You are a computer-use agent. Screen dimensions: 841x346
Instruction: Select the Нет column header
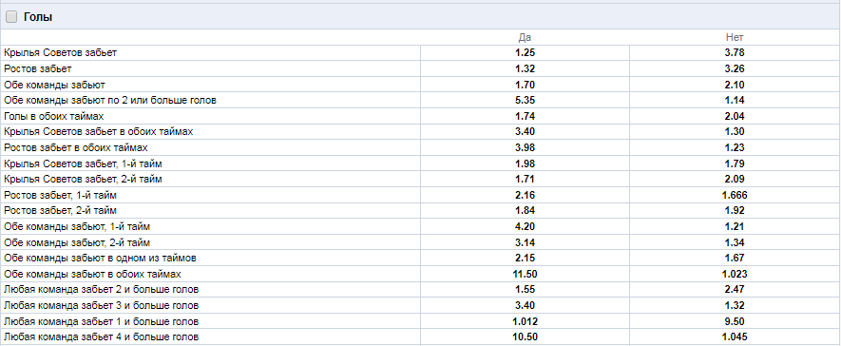click(x=735, y=37)
